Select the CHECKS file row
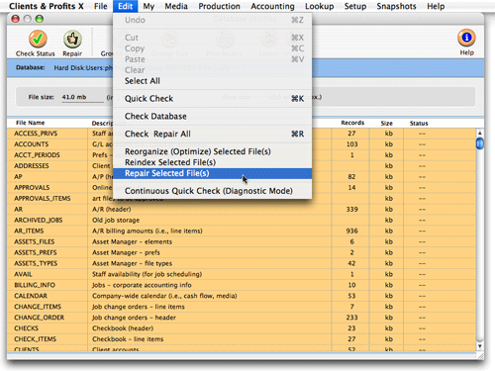Screen dimensions: 495x371 coord(242,328)
